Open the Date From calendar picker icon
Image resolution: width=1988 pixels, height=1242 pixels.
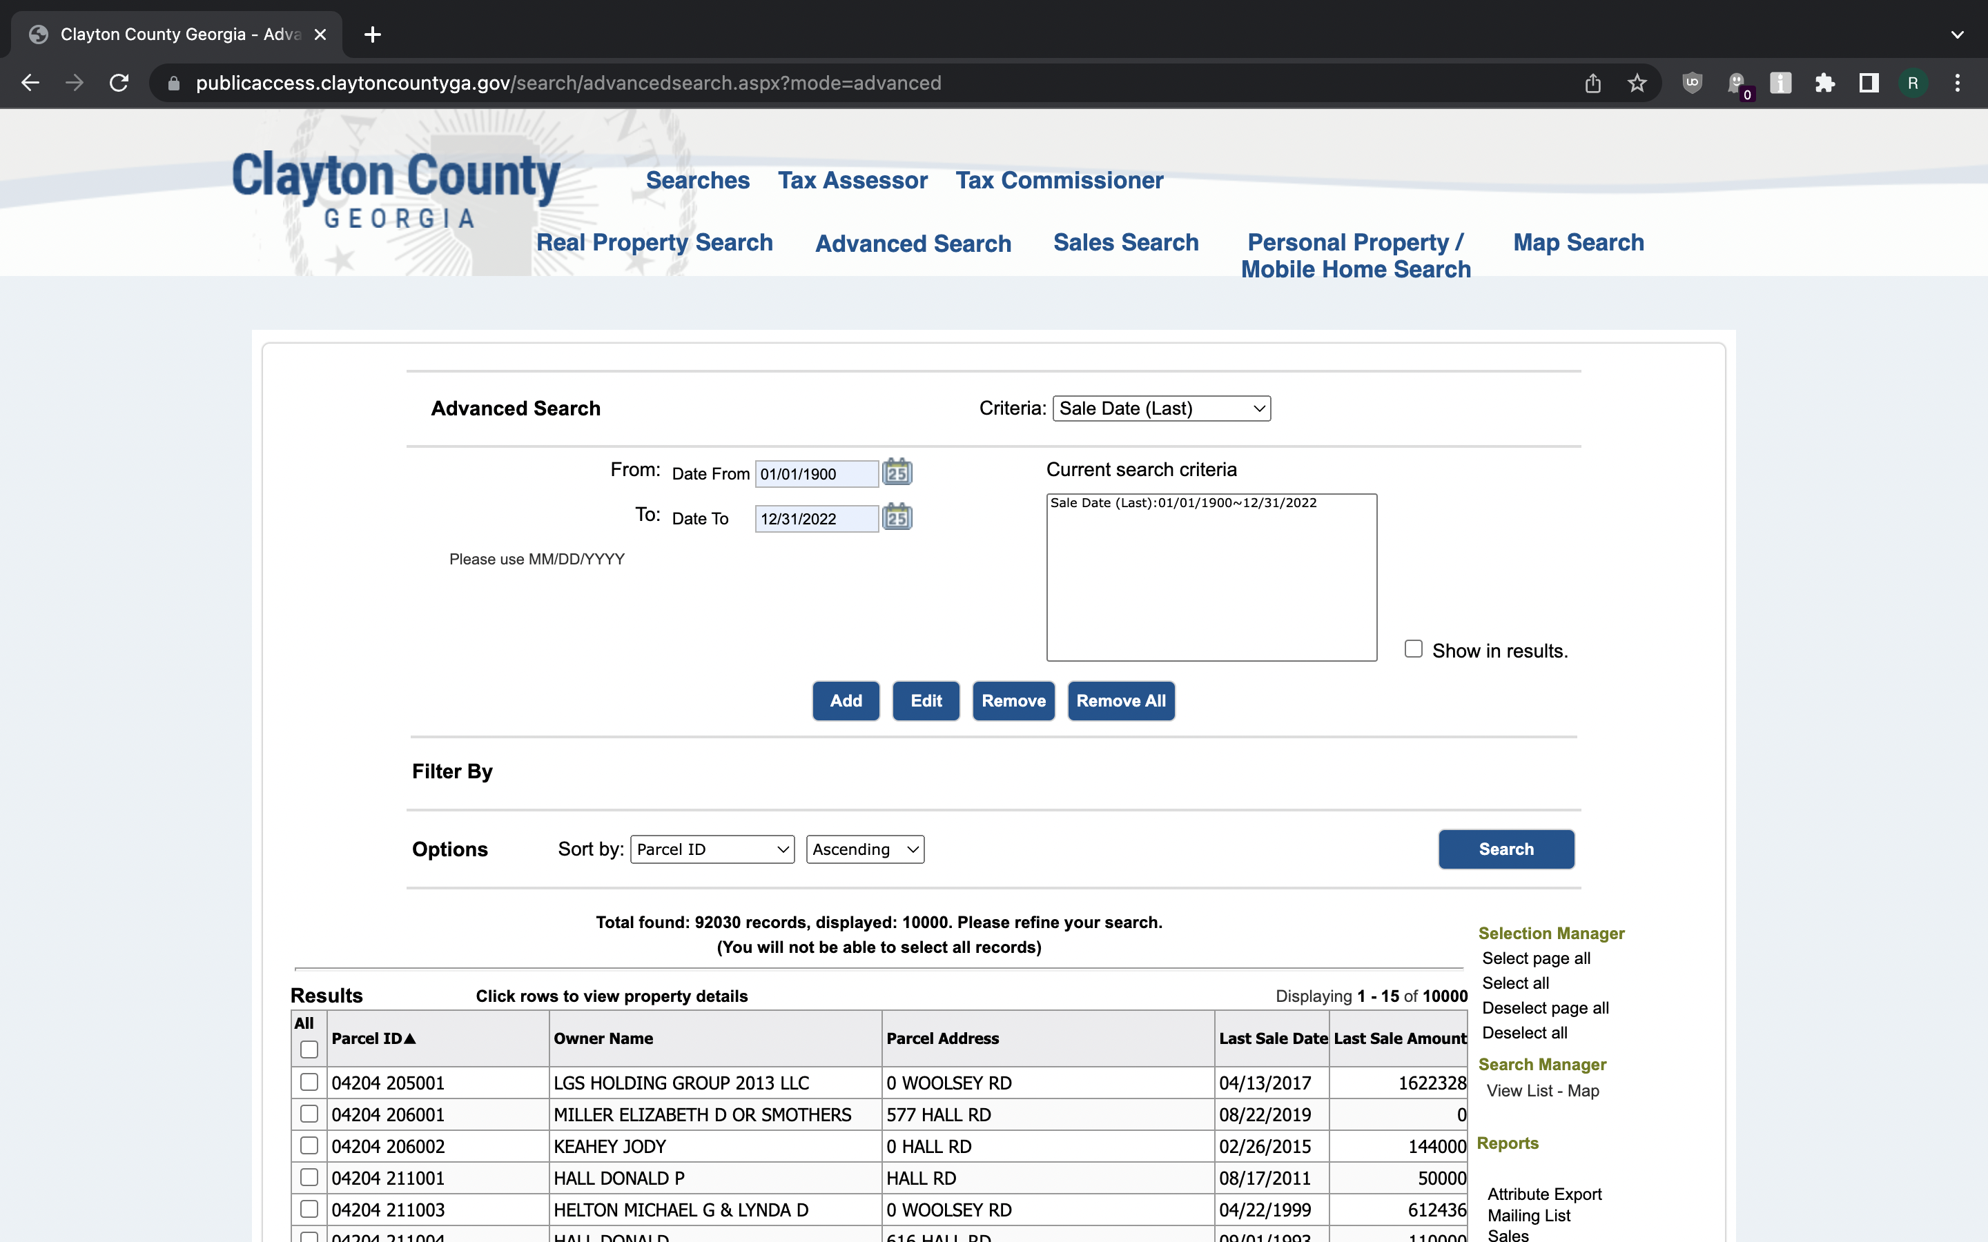click(x=897, y=473)
